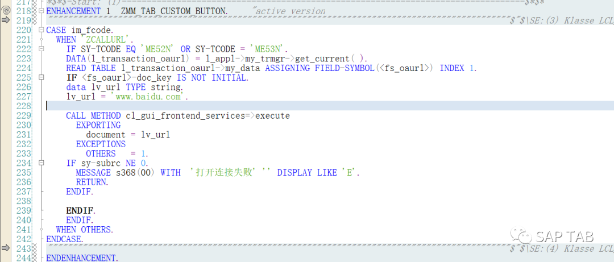Viewport: 614px width, 262px height.
Task: Click the ENDIF. on line 240
Action: click(80, 220)
